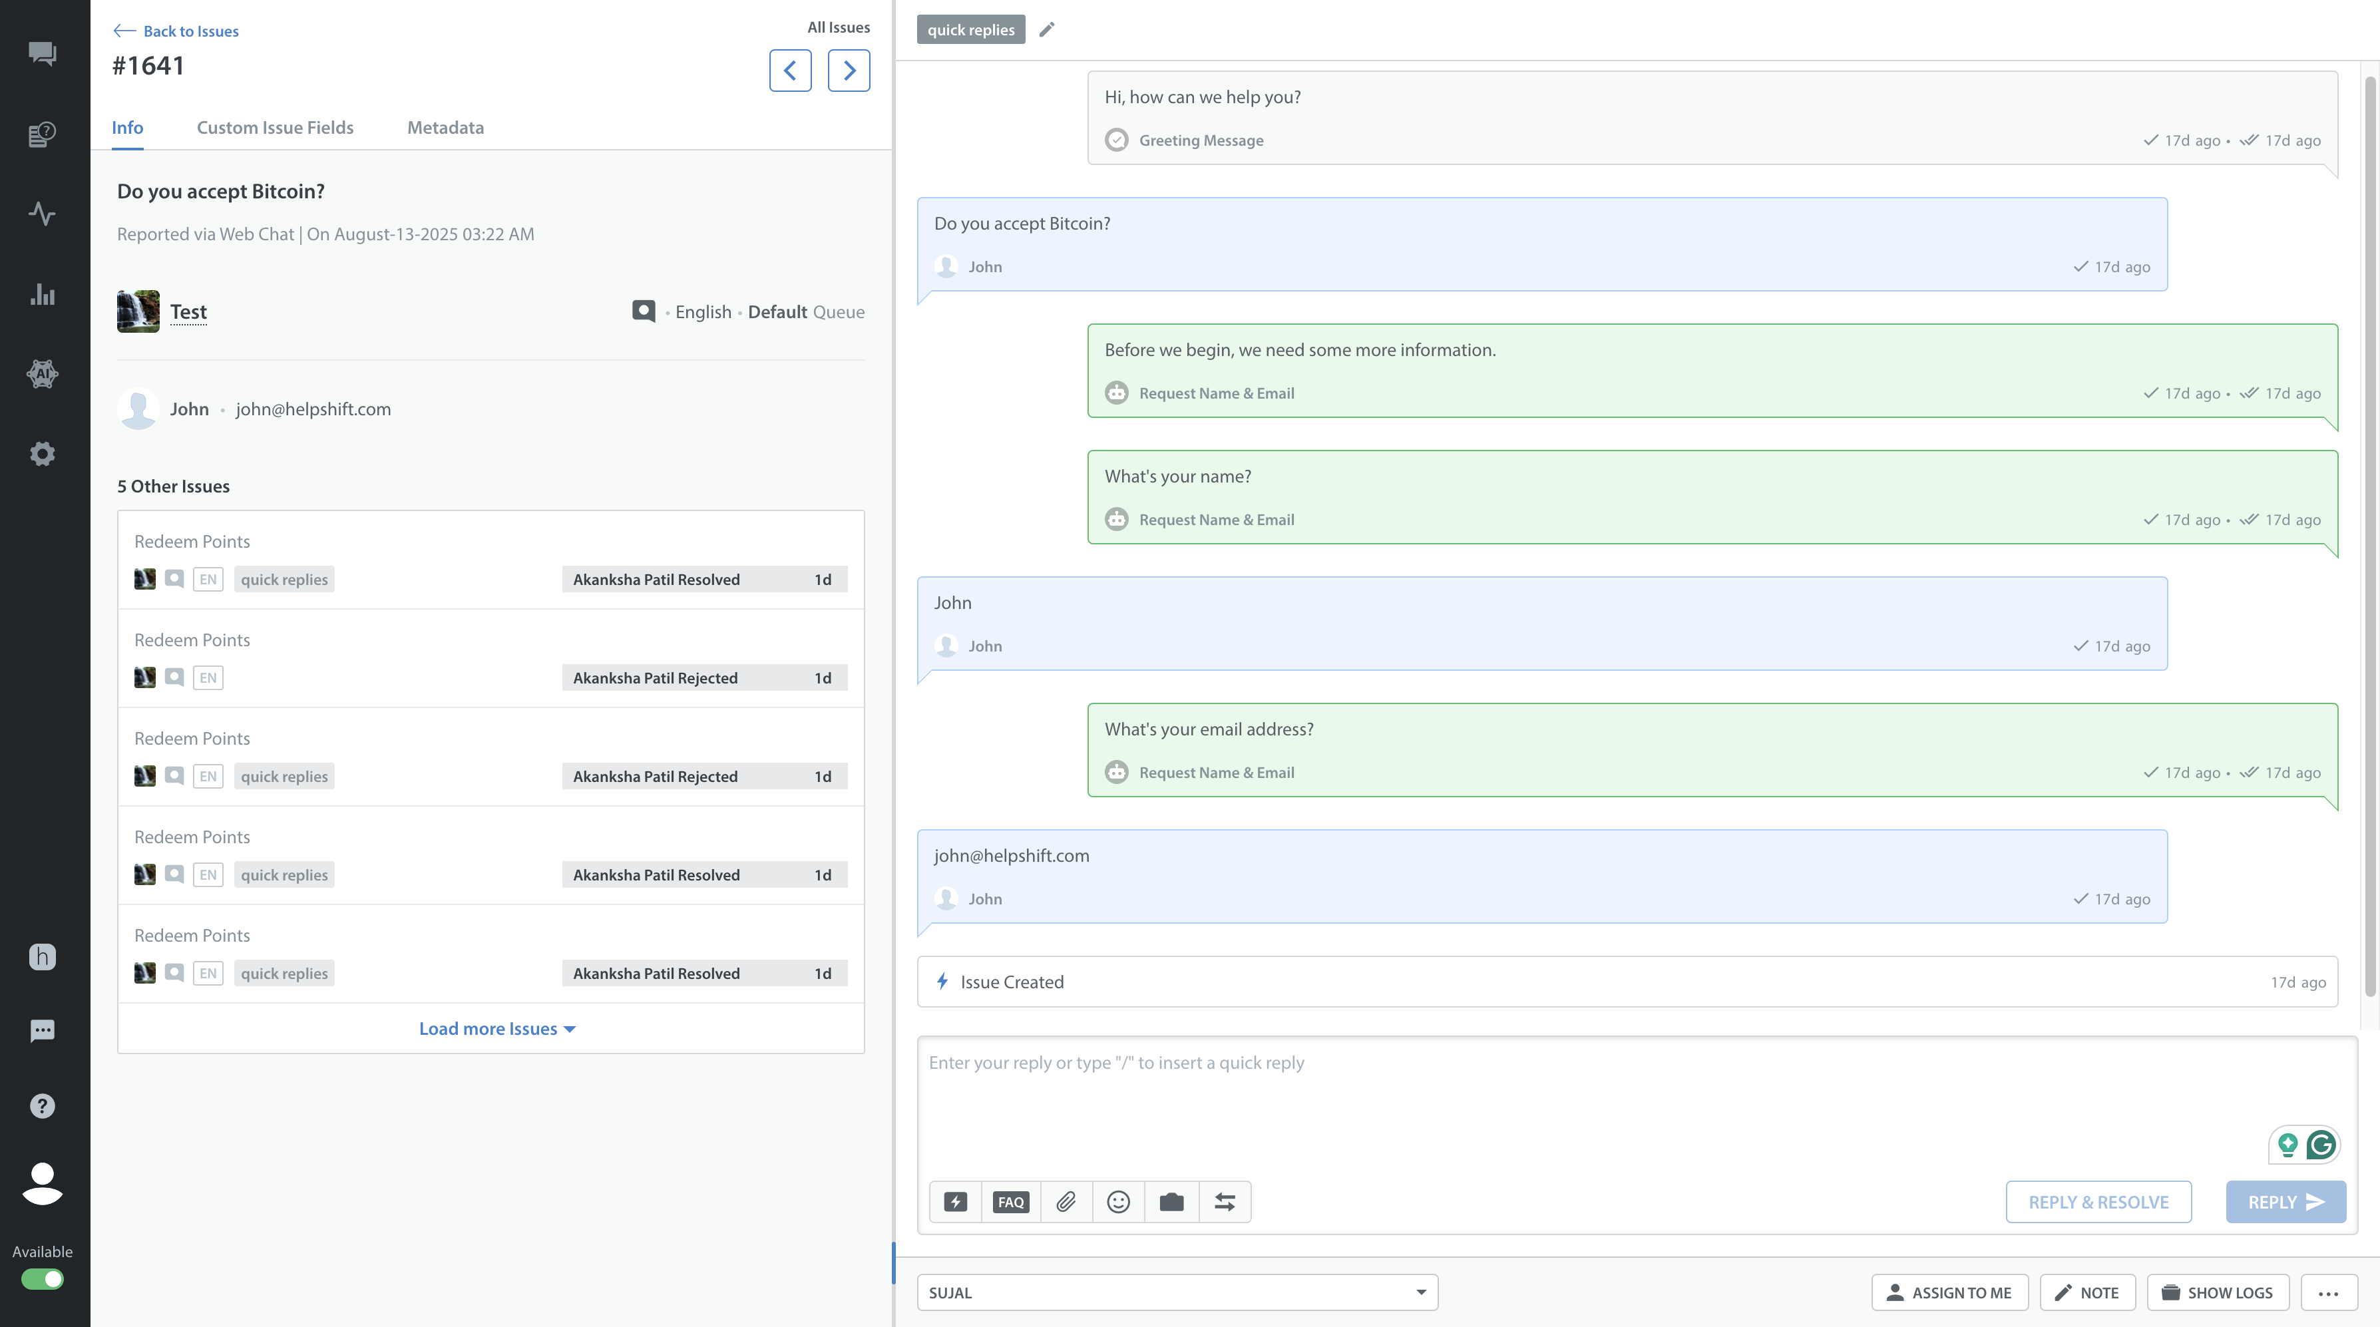Viewport: 2380px width, 1327px height.
Task: Open the chat bubble with dots icon
Action: point(43,1032)
